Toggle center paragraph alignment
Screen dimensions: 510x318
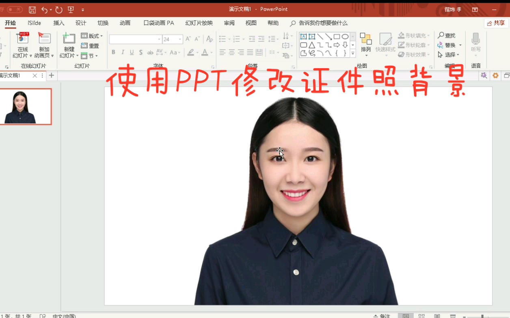tap(231, 52)
